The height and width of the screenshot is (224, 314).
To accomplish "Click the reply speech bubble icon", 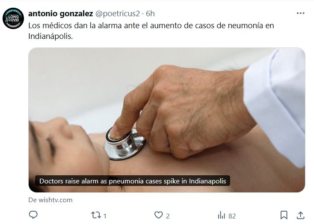I will coord(33,215).
